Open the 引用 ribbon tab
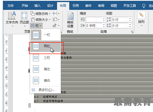This screenshot has height=112, width=153. pos(76,6)
